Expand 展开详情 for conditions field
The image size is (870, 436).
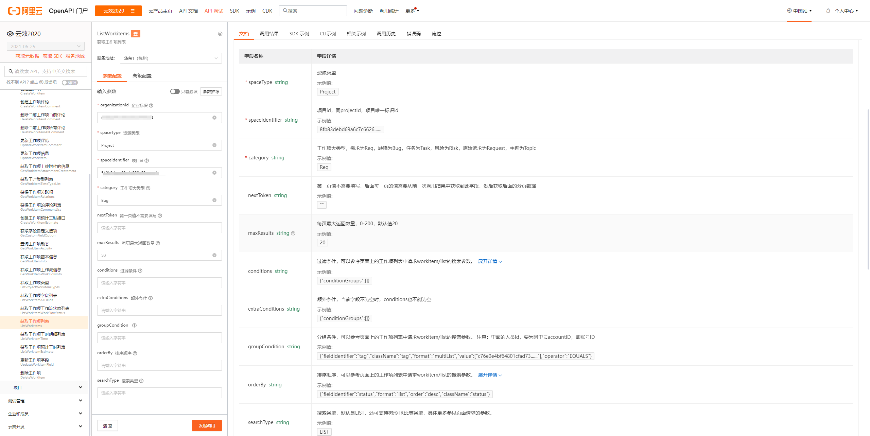[x=490, y=261]
